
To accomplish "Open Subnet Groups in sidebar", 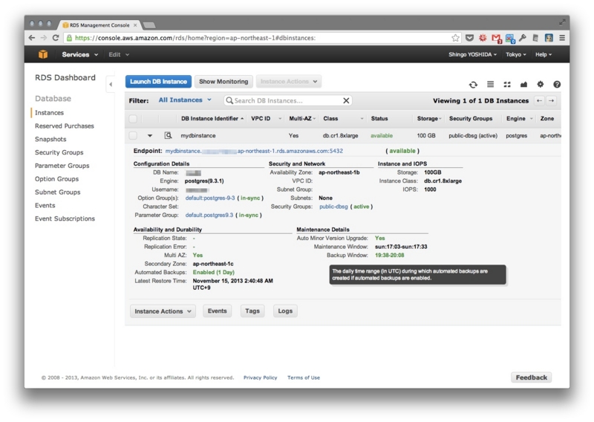I will point(58,192).
